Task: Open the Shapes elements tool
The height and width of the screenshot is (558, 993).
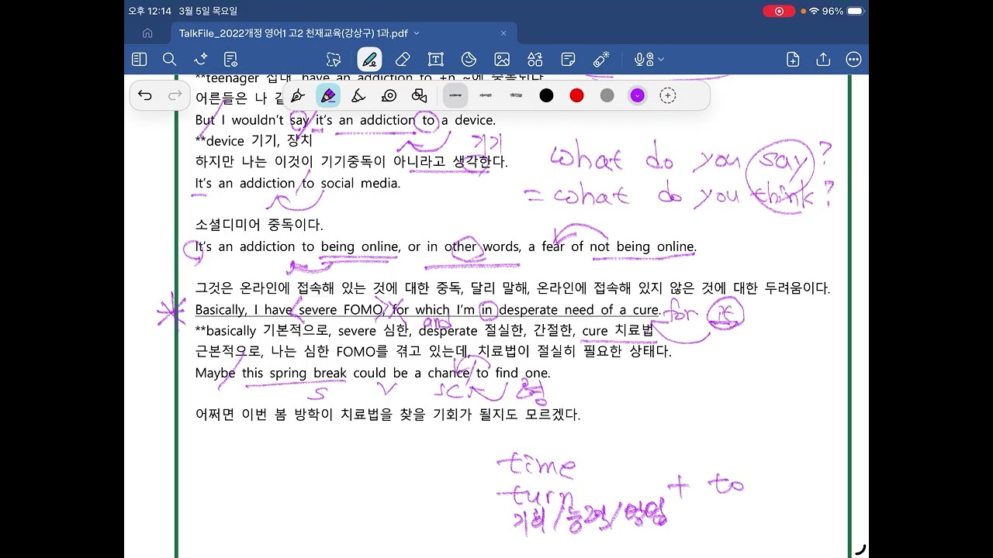Action: click(x=535, y=60)
